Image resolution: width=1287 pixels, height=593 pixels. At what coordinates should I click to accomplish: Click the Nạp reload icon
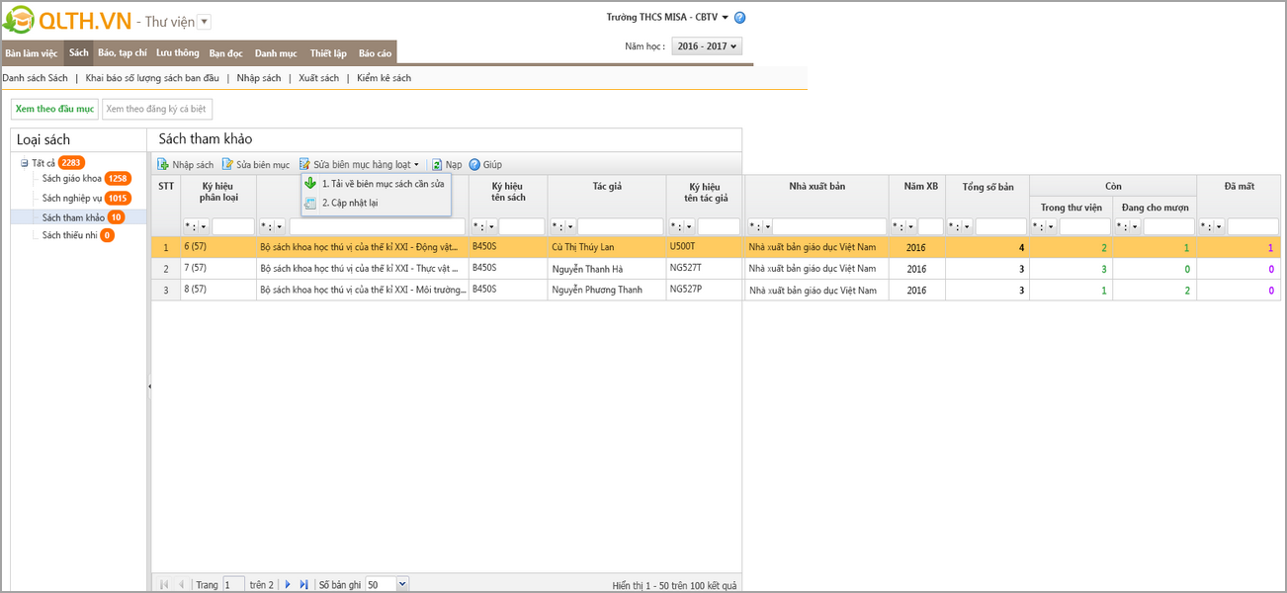(437, 165)
